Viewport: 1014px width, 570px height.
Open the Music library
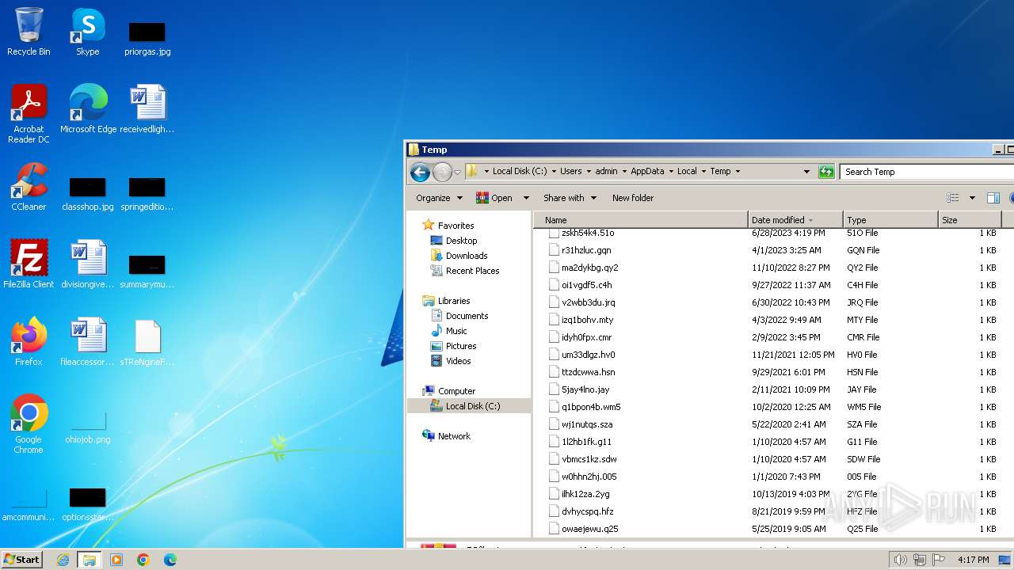[x=456, y=331]
